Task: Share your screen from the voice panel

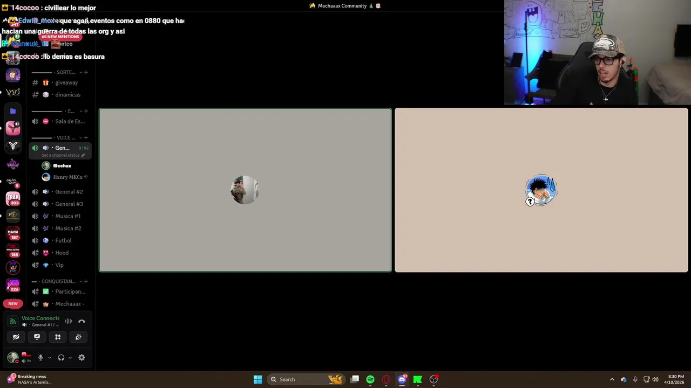Action: pos(37,337)
